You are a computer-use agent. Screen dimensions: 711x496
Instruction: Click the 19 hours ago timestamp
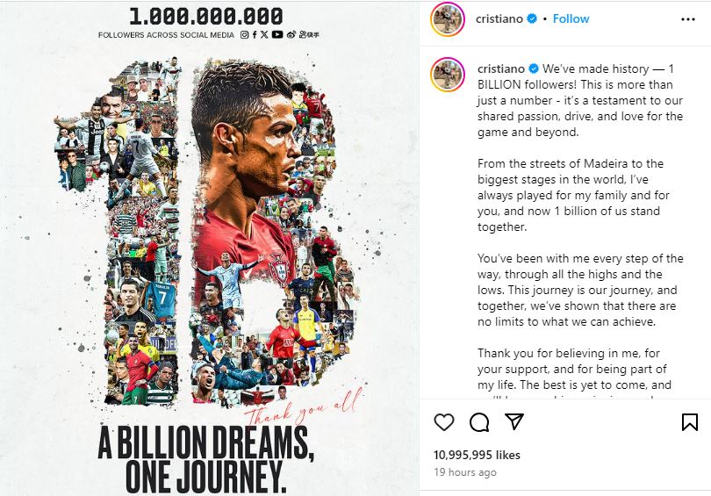coord(464,472)
